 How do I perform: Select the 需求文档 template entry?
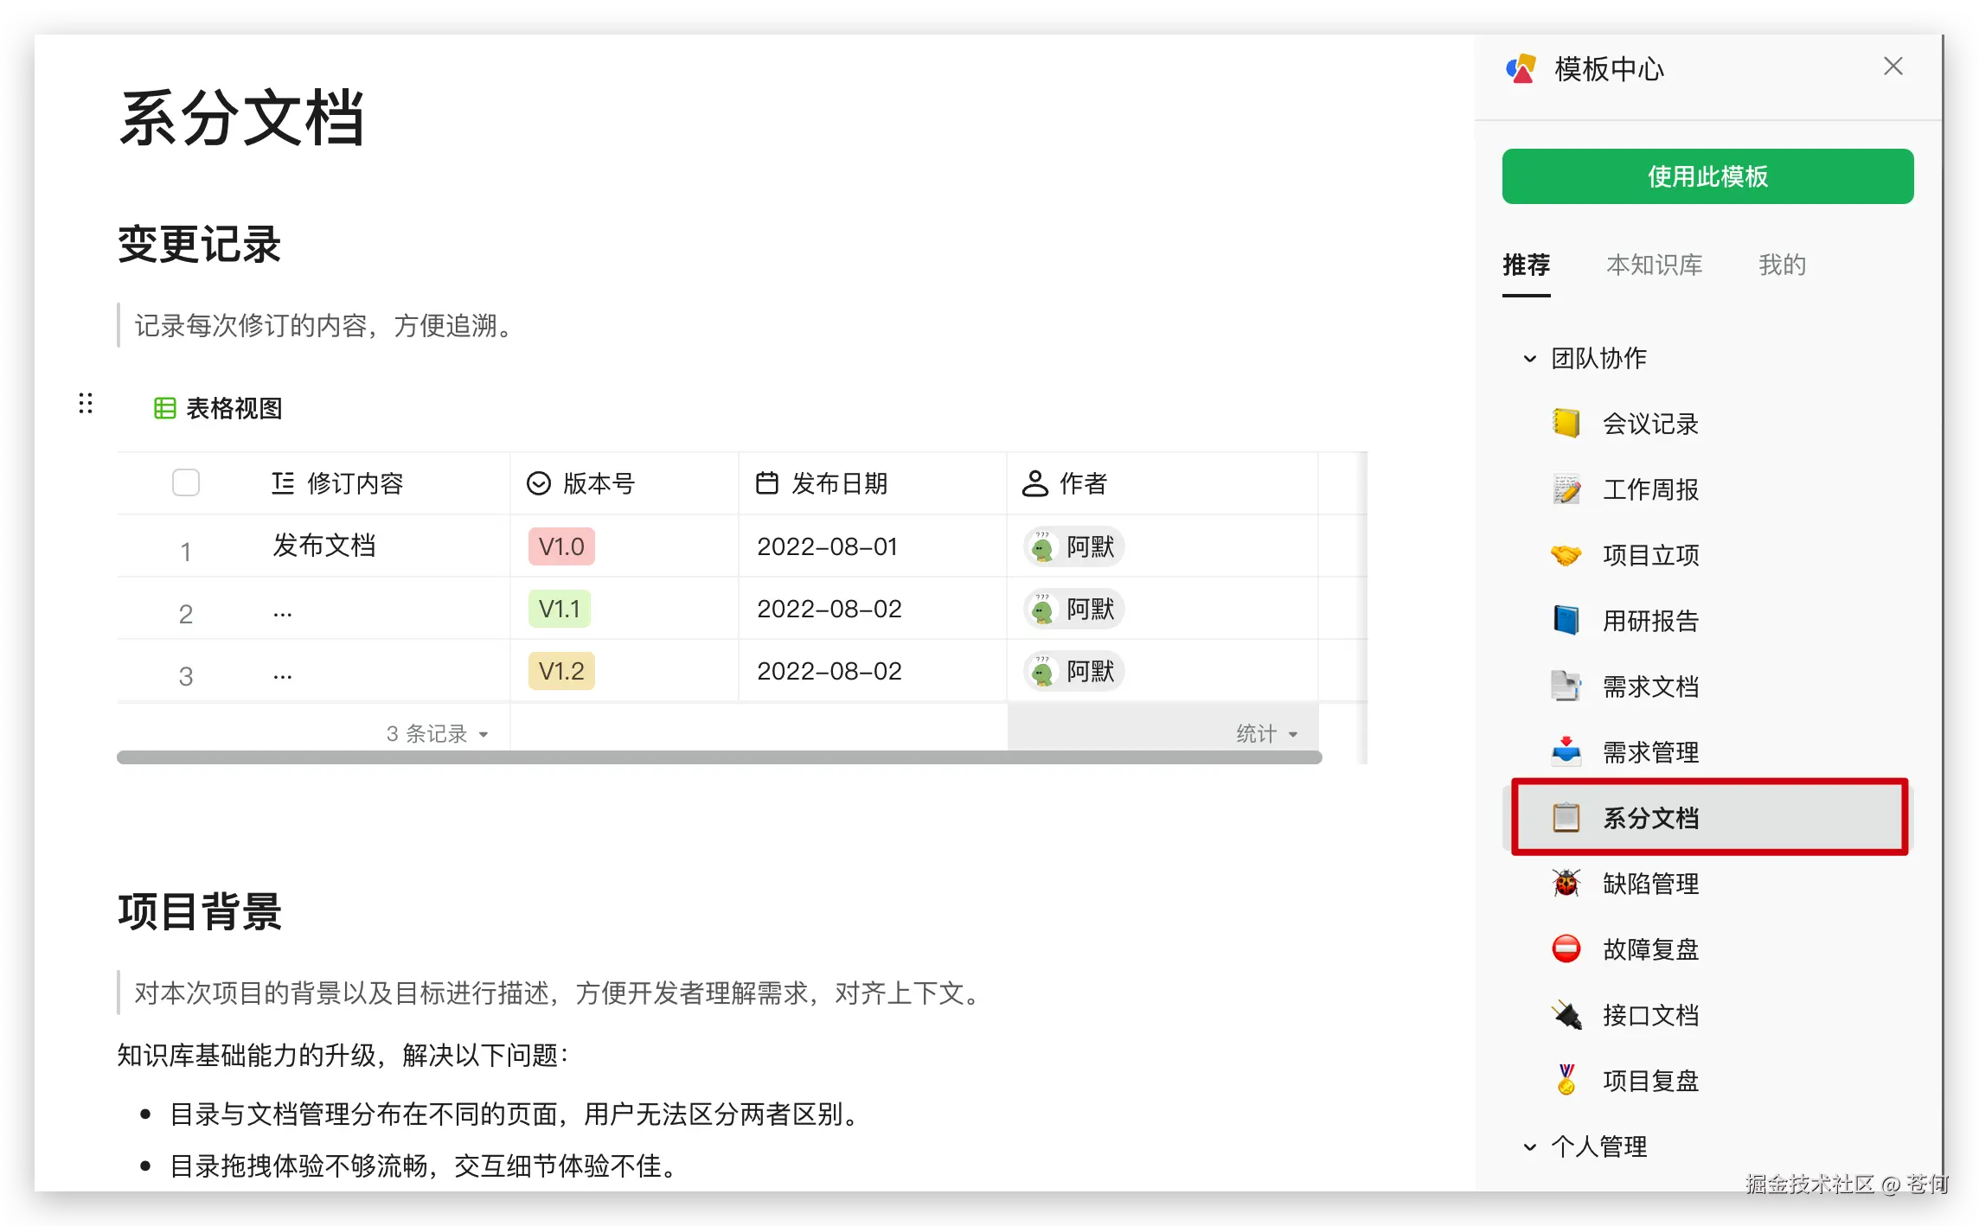[x=1650, y=686]
